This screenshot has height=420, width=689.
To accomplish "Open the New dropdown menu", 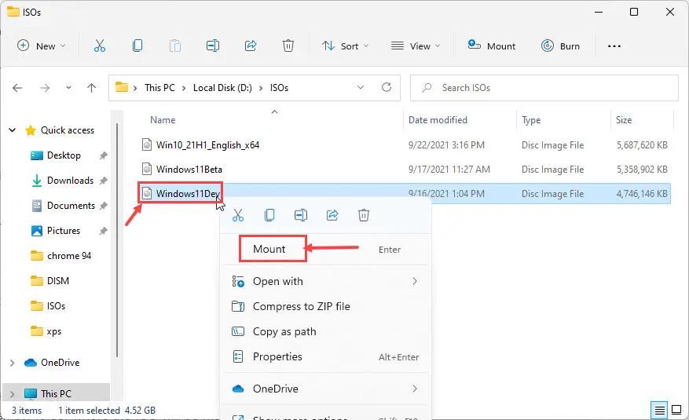I will (42, 46).
